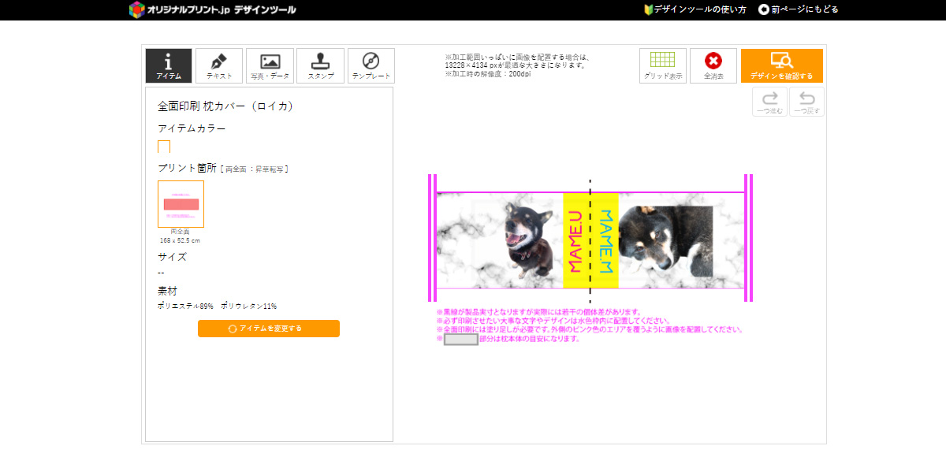
Task: Open the テキスト tool tab
Action: pos(219,65)
